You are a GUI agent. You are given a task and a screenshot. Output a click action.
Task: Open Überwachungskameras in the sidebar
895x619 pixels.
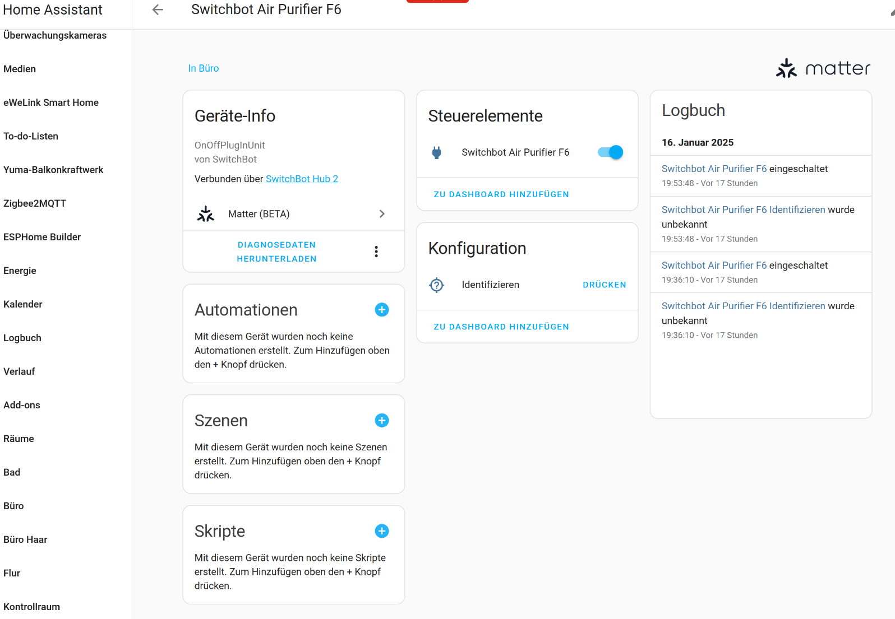point(55,35)
